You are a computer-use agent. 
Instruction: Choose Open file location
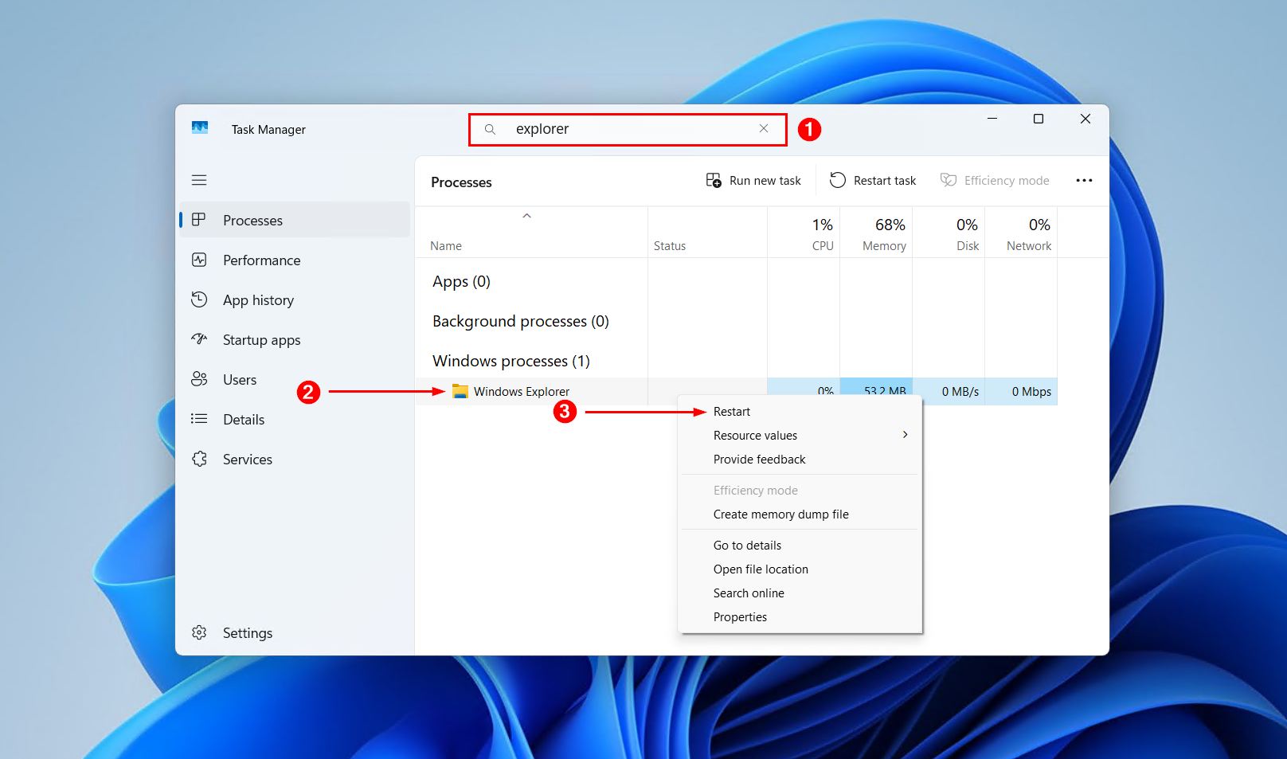pyautogui.click(x=800, y=569)
